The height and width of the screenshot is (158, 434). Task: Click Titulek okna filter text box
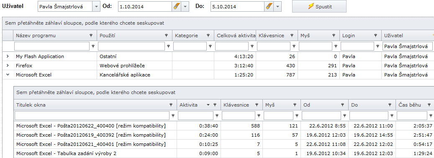coord(92,115)
